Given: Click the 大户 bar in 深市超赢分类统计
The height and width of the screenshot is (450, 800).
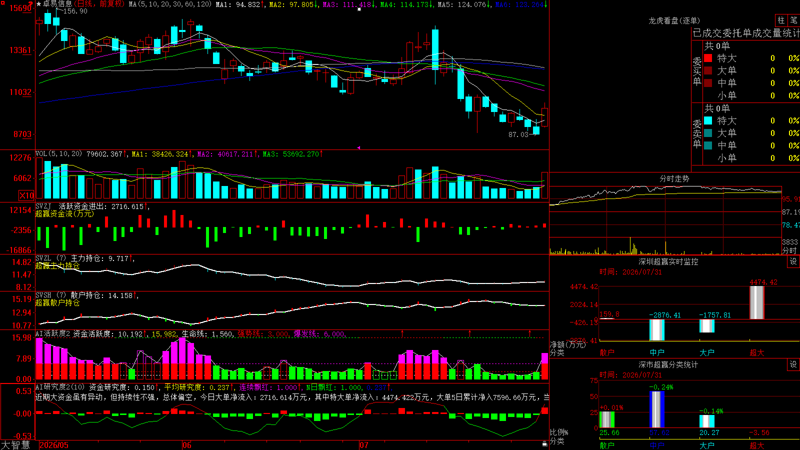Looking at the screenshot, I should (x=707, y=421).
